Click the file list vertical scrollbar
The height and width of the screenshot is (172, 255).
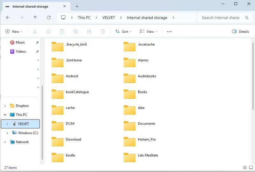tap(253, 76)
